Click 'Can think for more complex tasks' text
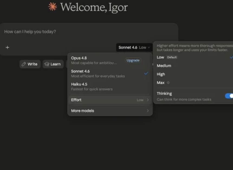 [x=184, y=99]
